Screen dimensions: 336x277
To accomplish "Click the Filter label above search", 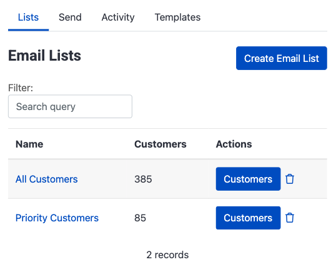I will [21, 88].
